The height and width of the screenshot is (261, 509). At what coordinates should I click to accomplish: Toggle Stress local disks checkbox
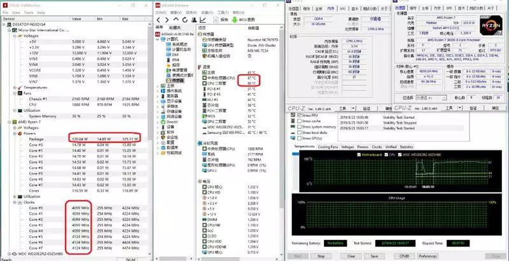[299, 133]
